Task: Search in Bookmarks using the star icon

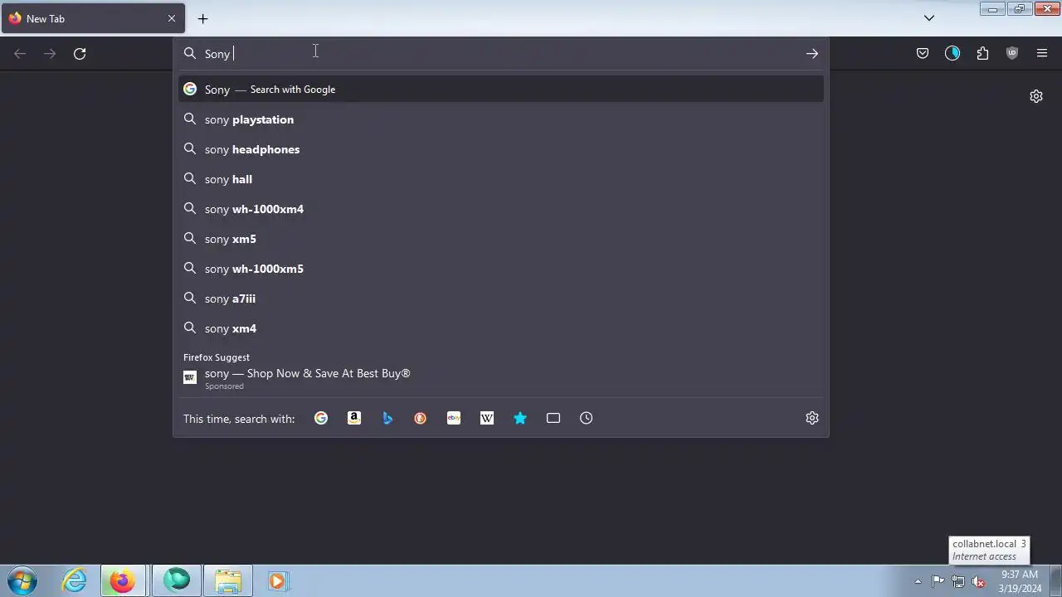Action: point(520,418)
